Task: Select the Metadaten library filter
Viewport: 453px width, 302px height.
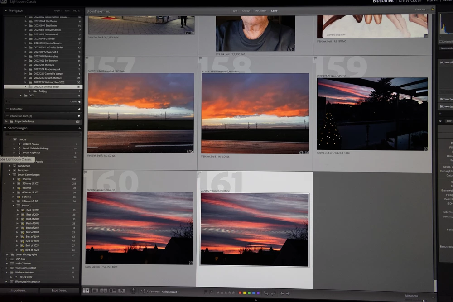Action: click(260, 11)
